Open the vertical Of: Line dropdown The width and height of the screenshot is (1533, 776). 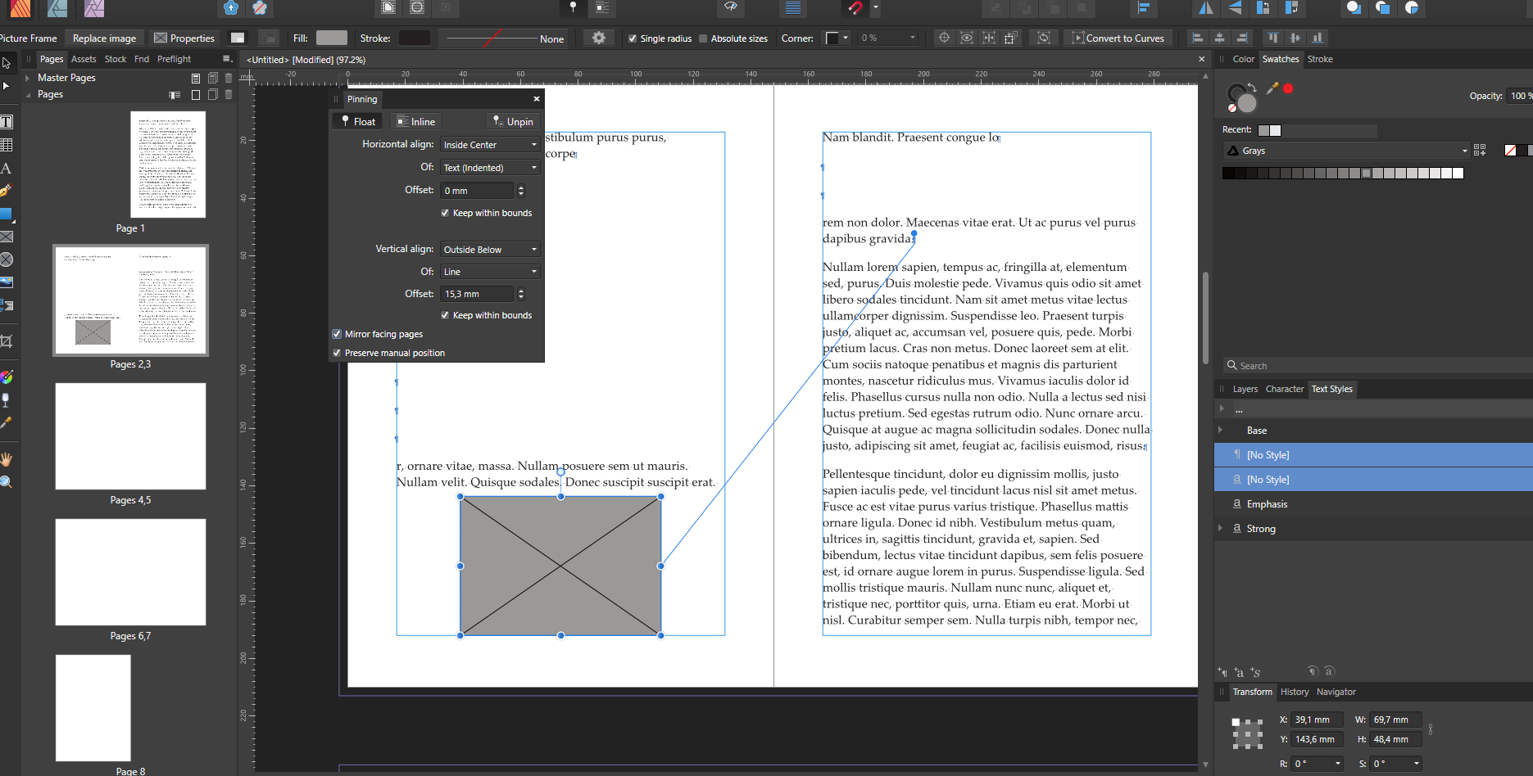click(490, 272)
